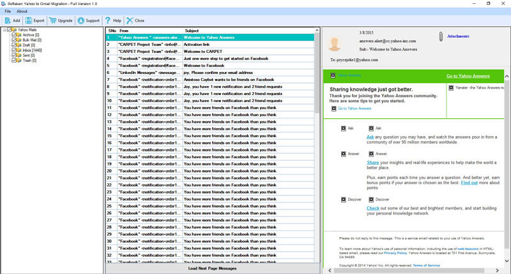Screen dimensions: 511x274
Task: Select LinkedIn confirm email address message
Action: 210,73
